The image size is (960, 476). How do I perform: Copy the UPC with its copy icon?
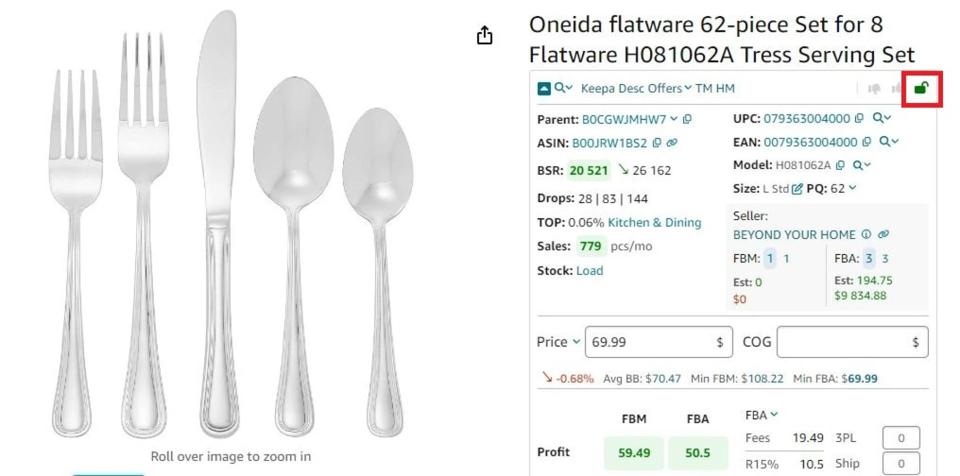tap(858, 118)
